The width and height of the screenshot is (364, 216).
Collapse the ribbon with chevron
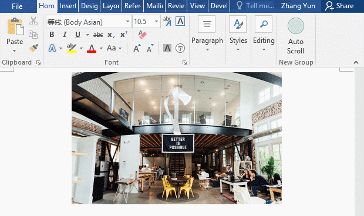(x=356, y=62)
